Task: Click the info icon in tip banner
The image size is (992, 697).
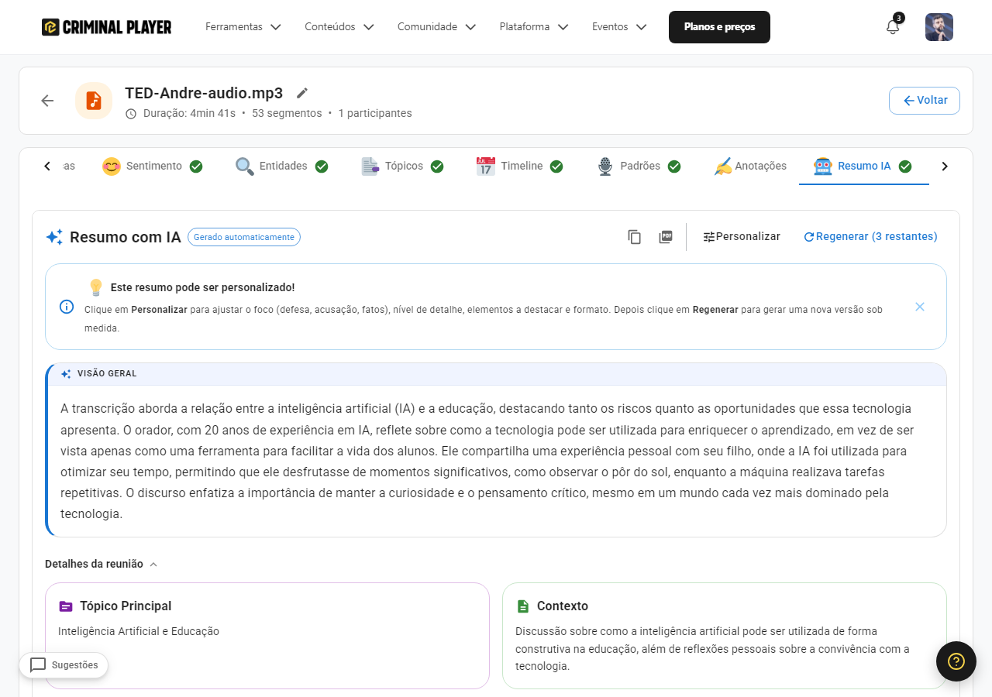Action: coord(67,307)
